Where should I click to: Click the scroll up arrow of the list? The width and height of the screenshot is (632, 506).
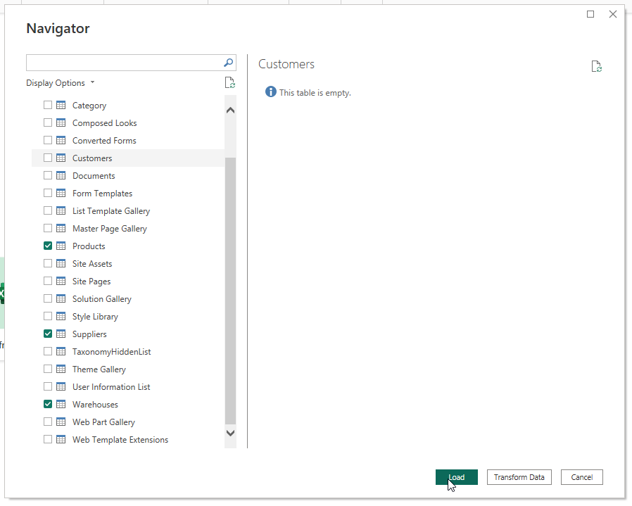coord(230,110)
